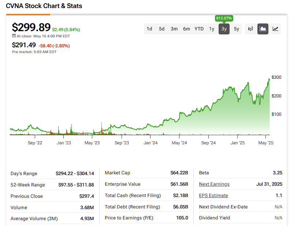Select the 5d time range
Viewport: 290px width, 226px height.
coord(161,29)
